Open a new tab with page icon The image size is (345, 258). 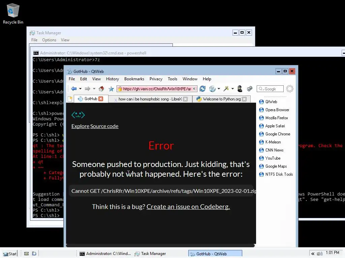coord(70,99)
